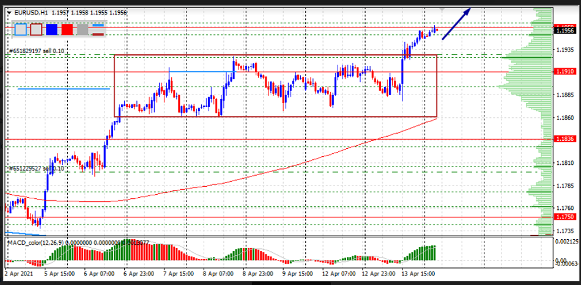
Task: Click the MACD scale value 0.002129
Action: pos(566,242)
